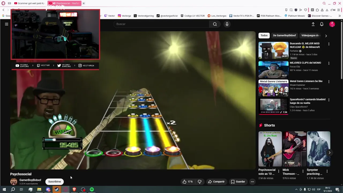The width and height of the screenshot is (343, 193).
Task: Open File Explorer from the taskbar
Action: (x=39, y=190)
